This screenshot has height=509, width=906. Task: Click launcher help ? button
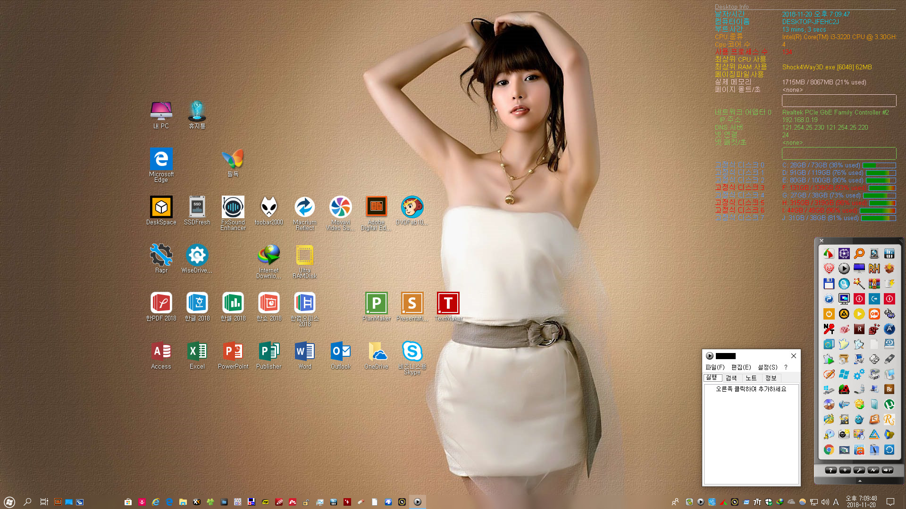[x=830, y=470]
